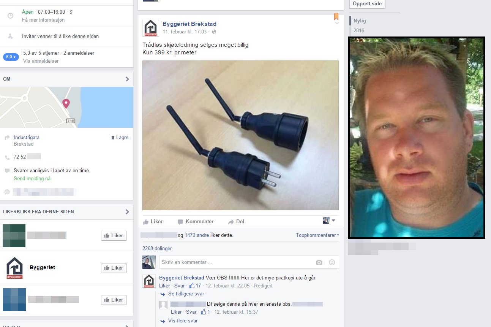The image size is (491, 327).
Task: Click the emoji smiley icon in comment box
Action: coord(332,262)
